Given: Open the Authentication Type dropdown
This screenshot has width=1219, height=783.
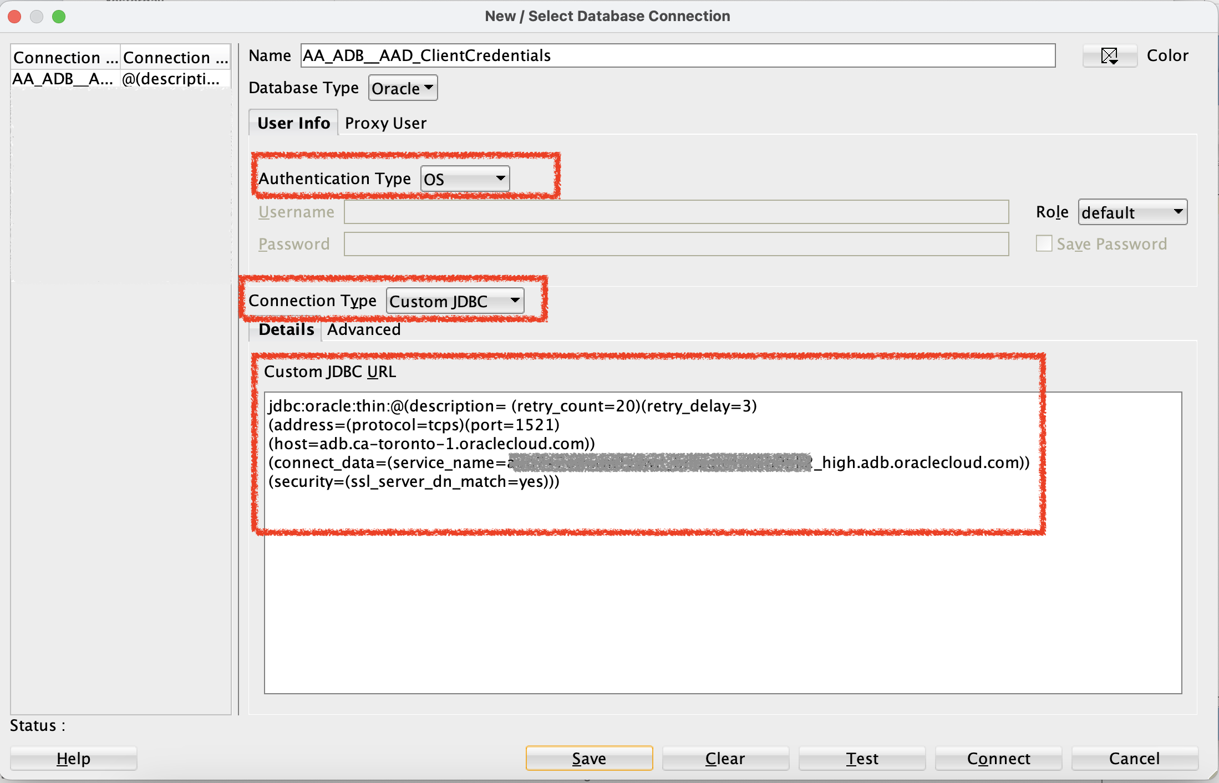Looking at the screenshot, I should [465, 179].
